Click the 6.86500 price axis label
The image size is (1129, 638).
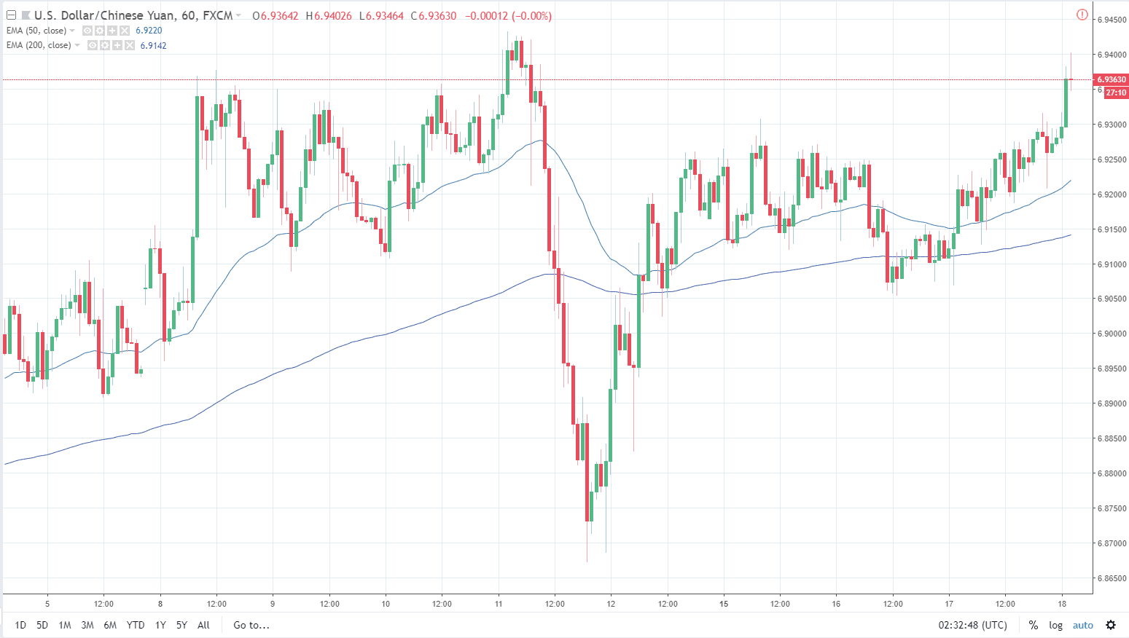[x=1112, y=578]
